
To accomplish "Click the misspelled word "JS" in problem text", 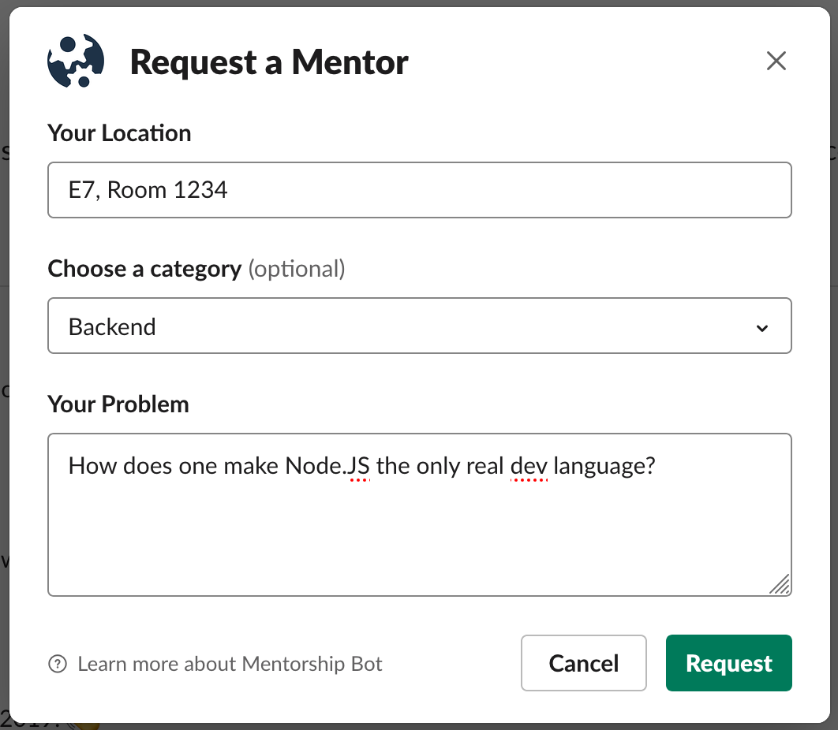I will [358, 466].
